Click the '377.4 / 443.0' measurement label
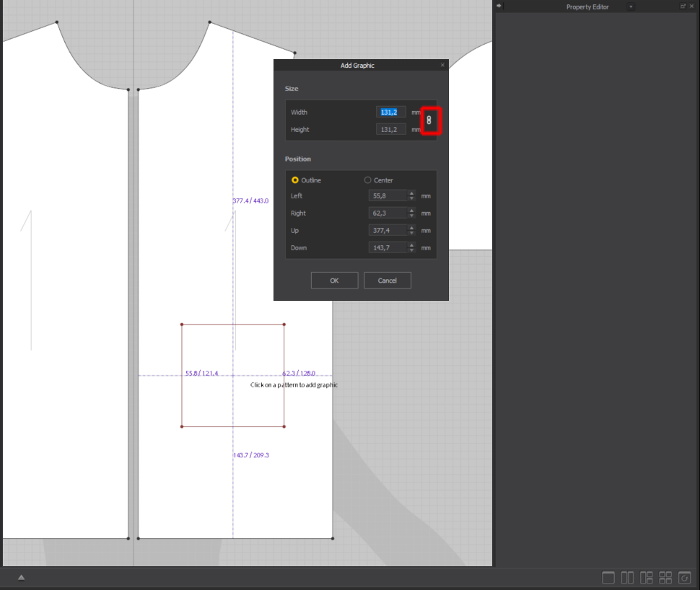The height and width of the screenshot is (590, 700). [x=250, y=201]
